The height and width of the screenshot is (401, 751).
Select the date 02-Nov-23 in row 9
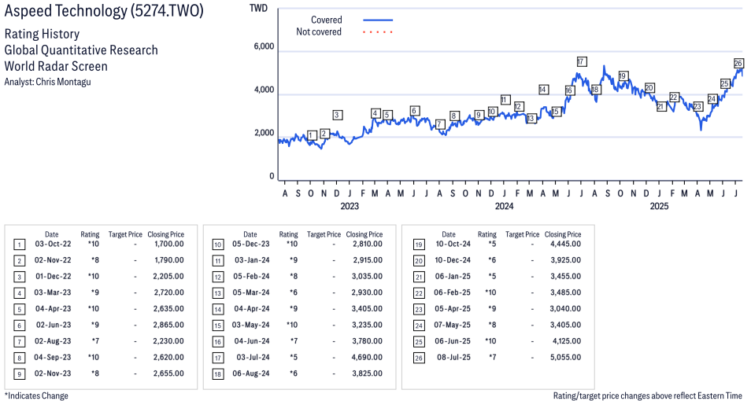tap(53, 373)
